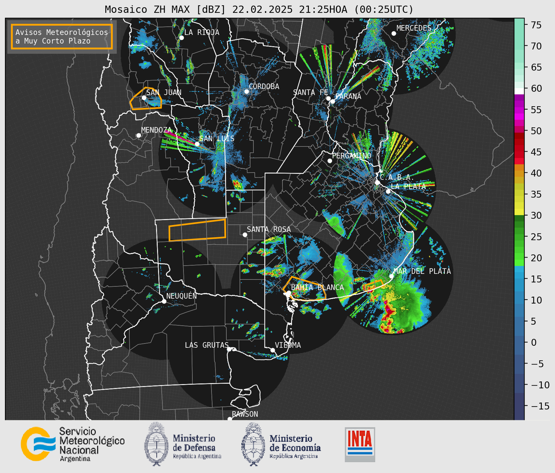Click the SANTA ROSA city marker dot
This screenshot has height=473, width=555.
coord(245,235)
